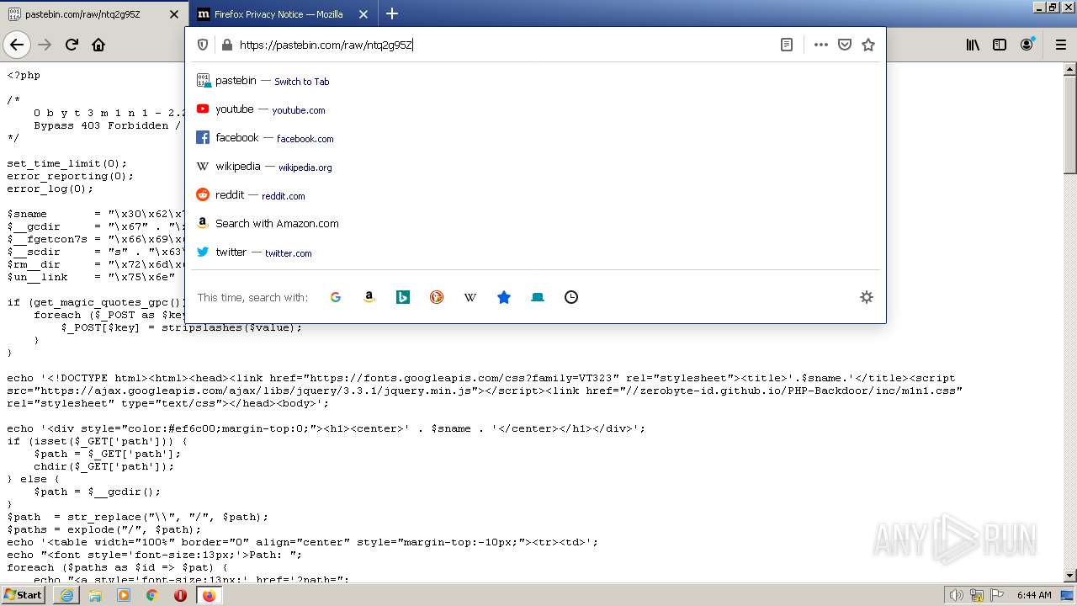Viewport: 1077px width, 606px height.
Task: Toggle the sidebars icon
Action: (x=1000, y=45)
